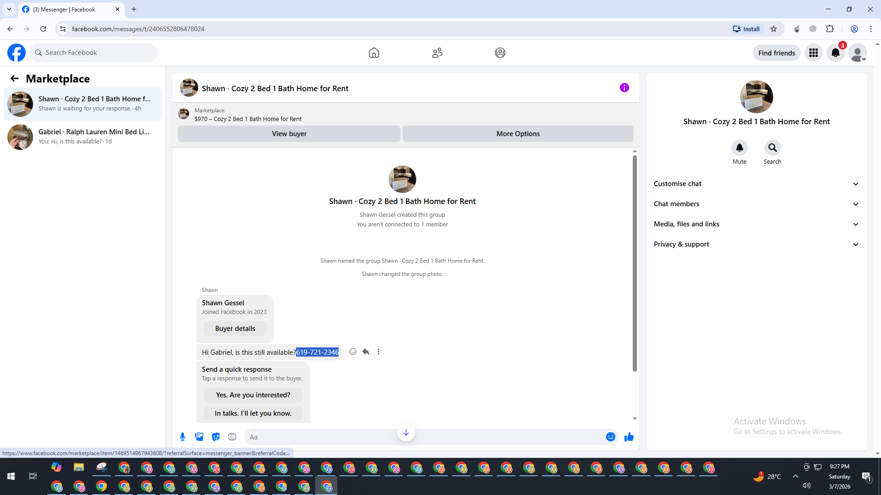The height and width of the screenshot is (495, 881).
Task: Click the Search Facebook field
Action: click(94, 53)
